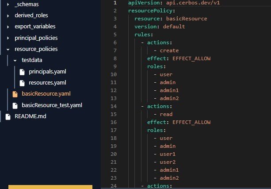Click line number 1 in gutter
This screenshot has height=189, width=271.
(115, 3)
